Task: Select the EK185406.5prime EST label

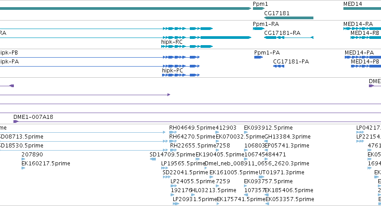Action: (x=289, y=190)
